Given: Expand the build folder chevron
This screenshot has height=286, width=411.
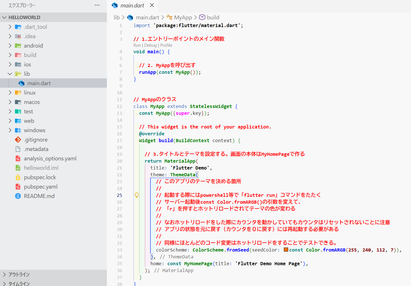Looking at the screenshot, I should [x=10, y=55].
